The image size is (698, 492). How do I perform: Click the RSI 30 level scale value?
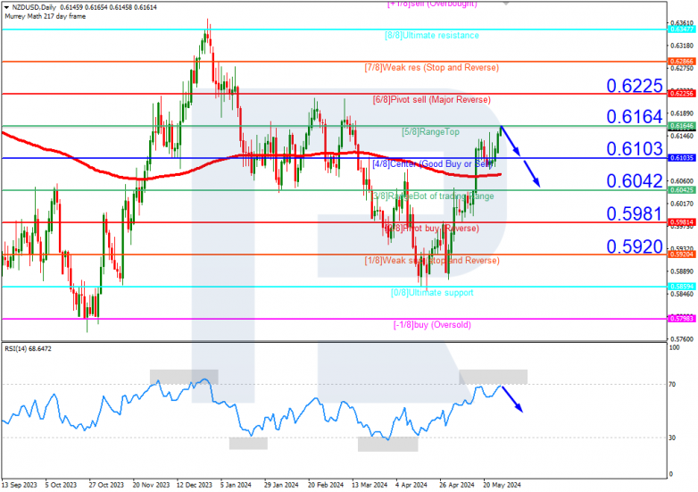673,438
